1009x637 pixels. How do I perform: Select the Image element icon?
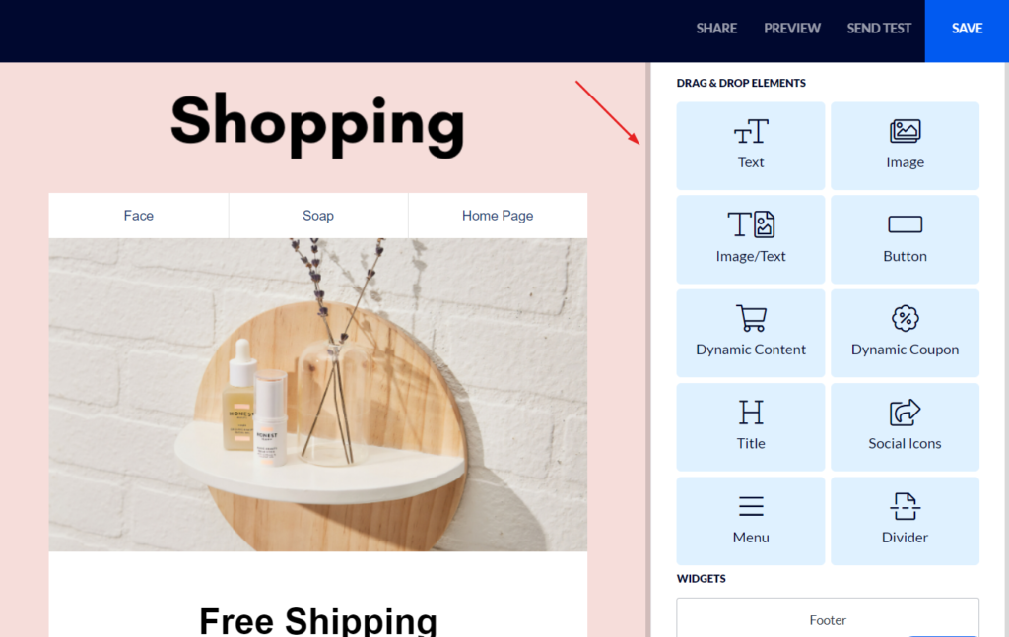(905, 131)
